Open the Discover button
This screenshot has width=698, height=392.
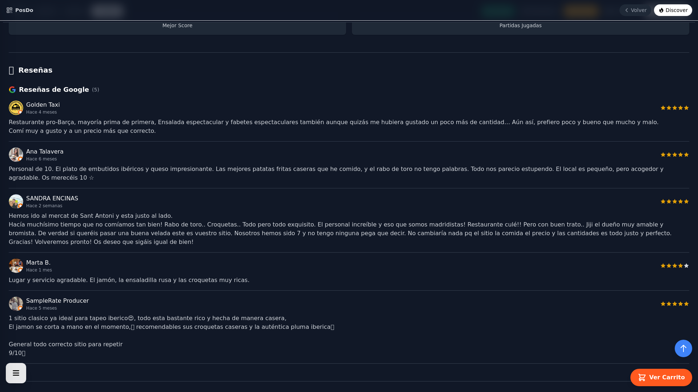pyautogui.click(x=673, y=10)
